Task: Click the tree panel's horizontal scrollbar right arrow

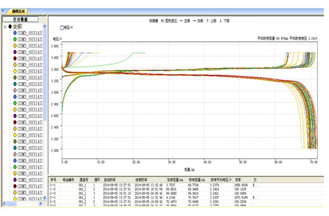Action: (x=40, y=203)
